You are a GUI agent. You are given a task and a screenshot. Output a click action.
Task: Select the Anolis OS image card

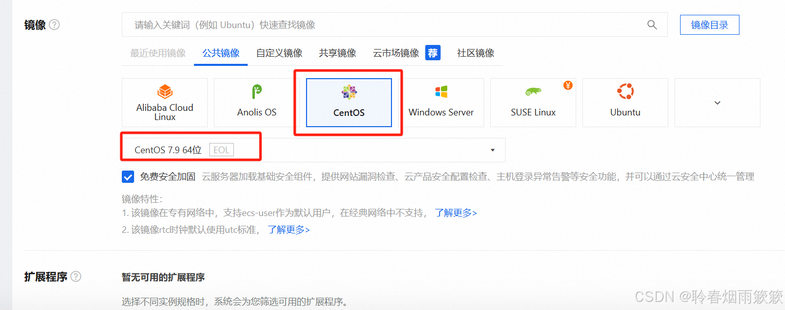pyautogui.click(x=257, y=103)
